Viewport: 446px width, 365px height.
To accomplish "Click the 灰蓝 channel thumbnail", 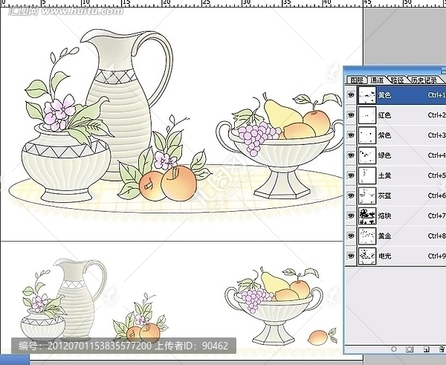I will [x=367, y=196].
